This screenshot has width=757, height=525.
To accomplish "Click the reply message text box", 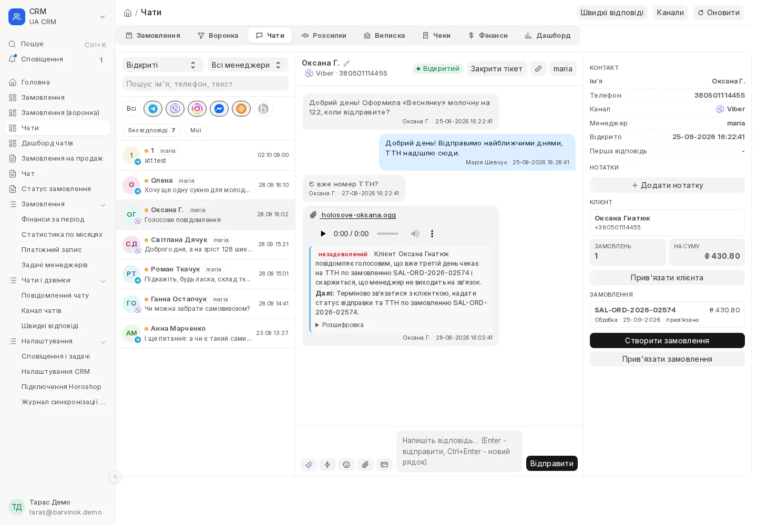I will [459, 451].
